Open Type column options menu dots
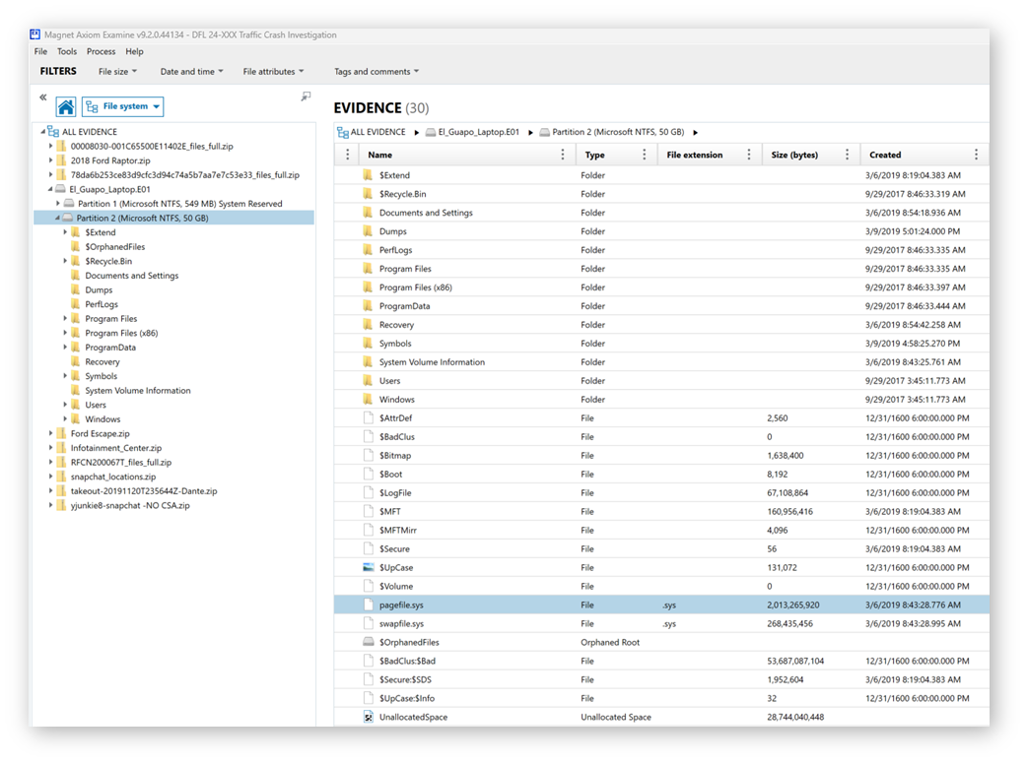This screenshot has width=1027, height=764. click(645, 155)
